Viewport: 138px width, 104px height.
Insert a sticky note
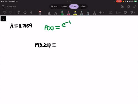point(125,12)
